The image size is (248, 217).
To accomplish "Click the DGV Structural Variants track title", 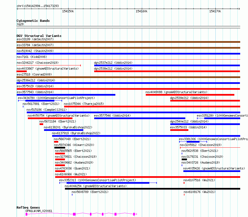I will tap(39, 36).
